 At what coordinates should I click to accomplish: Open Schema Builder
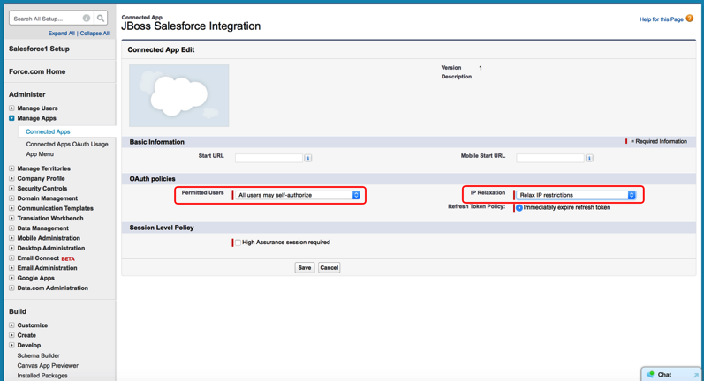point(39,355)
